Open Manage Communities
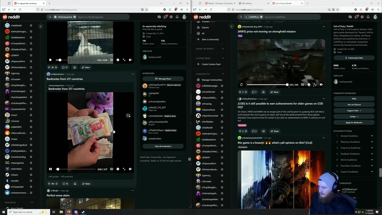The height and width of the screenshot is (215, 382). pos(212,80)
